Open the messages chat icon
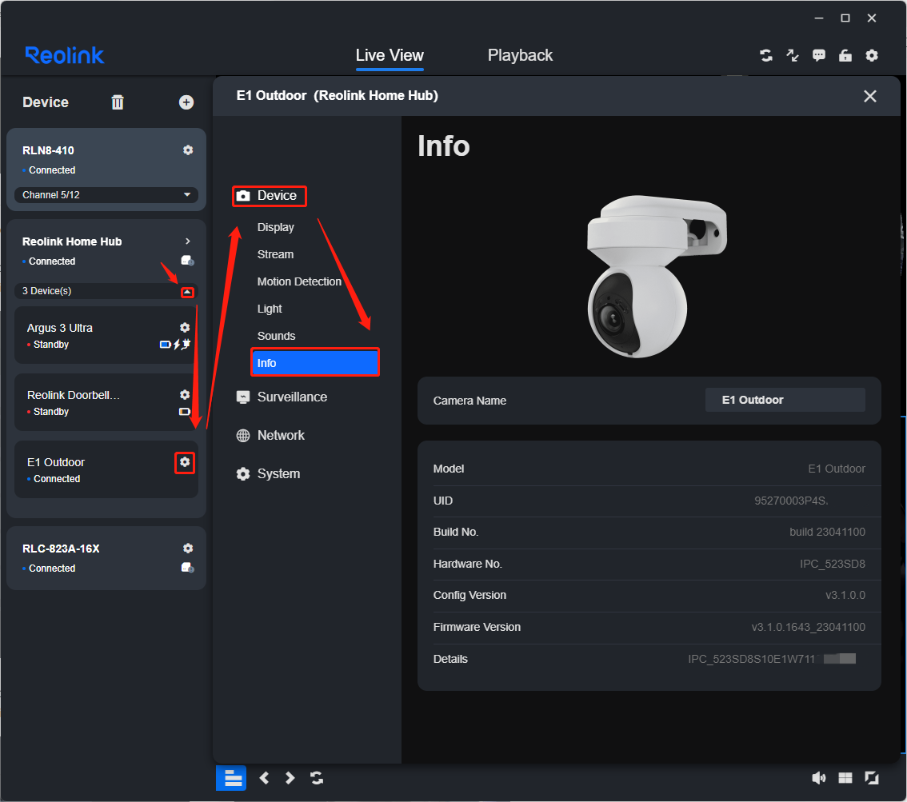 click(818, 55)
